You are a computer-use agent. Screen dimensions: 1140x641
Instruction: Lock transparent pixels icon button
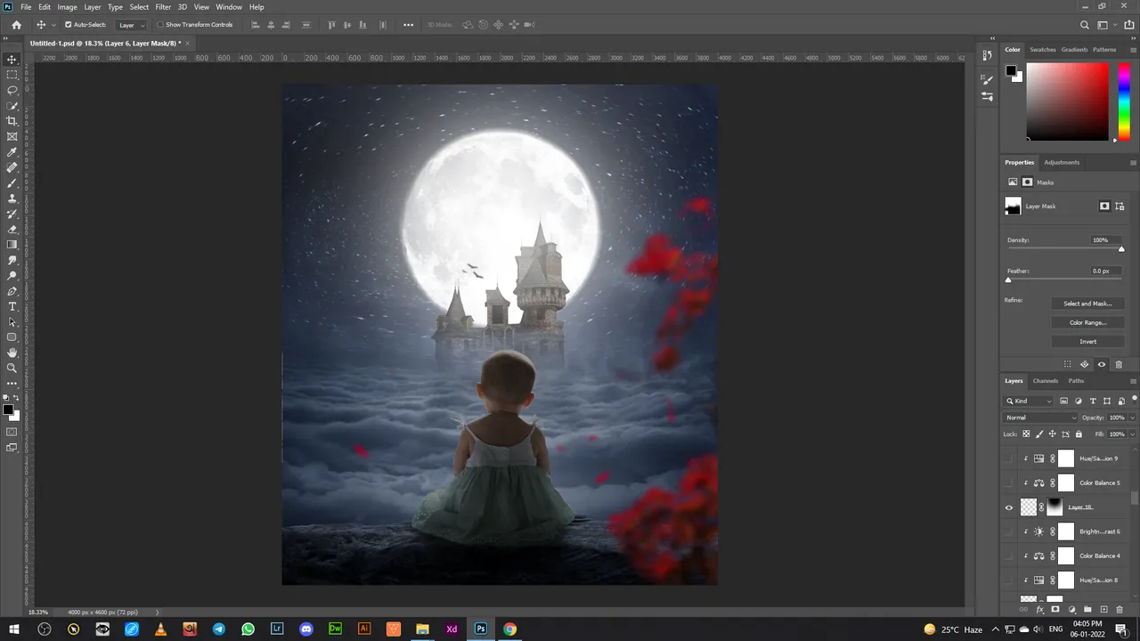(1026, 434)
